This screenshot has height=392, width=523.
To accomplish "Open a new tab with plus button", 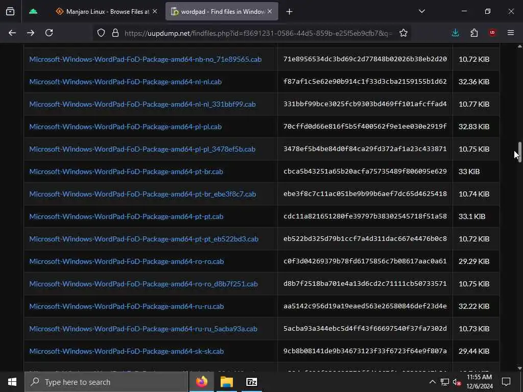I will coord(289,12).
